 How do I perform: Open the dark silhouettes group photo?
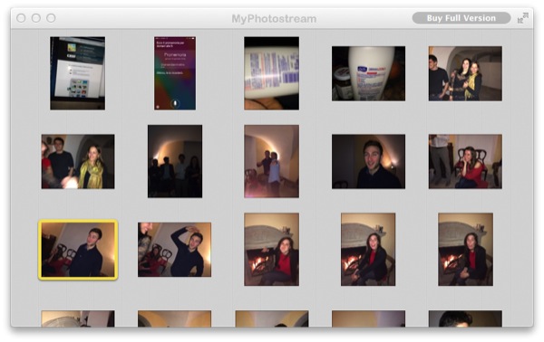pos(175,161)
